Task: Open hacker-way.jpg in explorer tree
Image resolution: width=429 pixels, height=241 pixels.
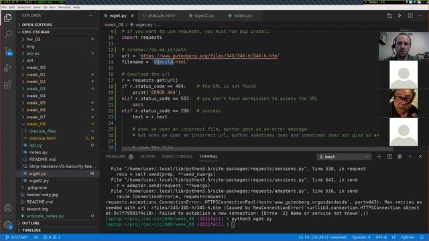Action: 42,195
